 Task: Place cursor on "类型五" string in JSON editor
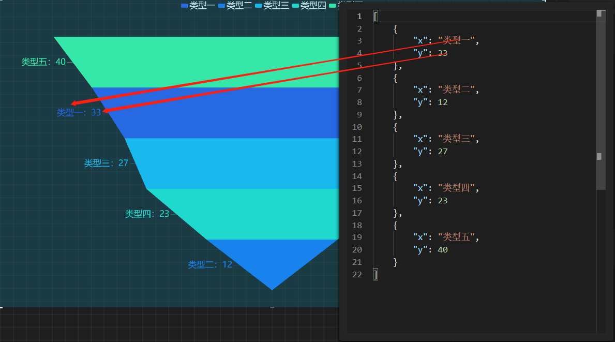(456, 237)
